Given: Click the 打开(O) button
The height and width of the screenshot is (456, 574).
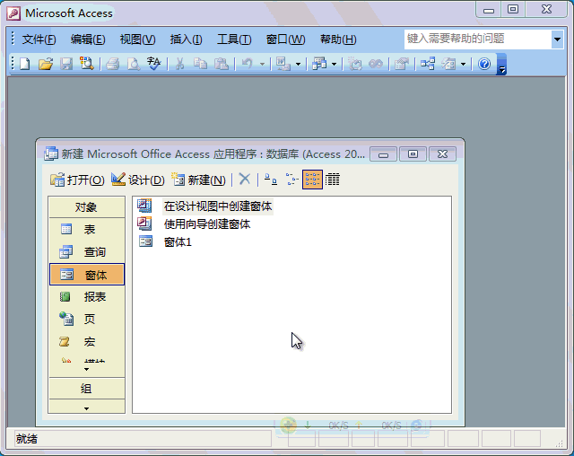Looking at the screenshot, I should [77, 180].
